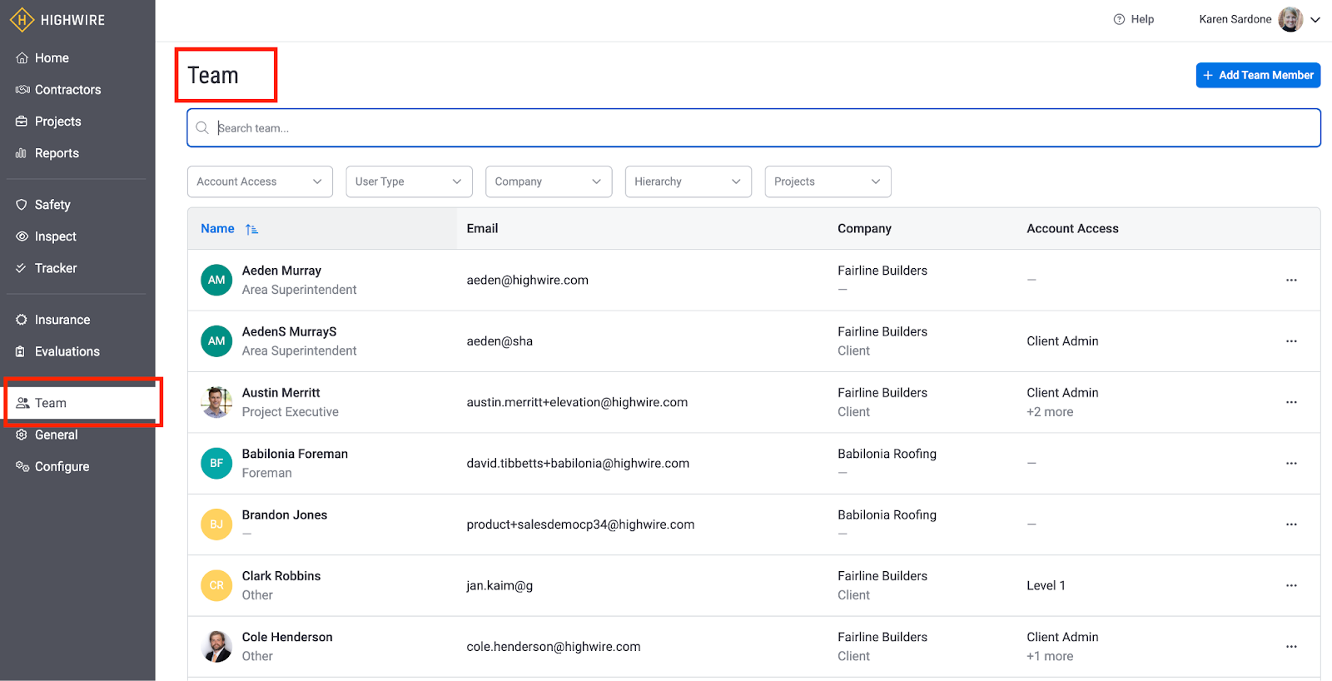Open more options for Austin Merritt
Image resolution: width=1332 pixels, height=681 pixels.
point(1291,402)
